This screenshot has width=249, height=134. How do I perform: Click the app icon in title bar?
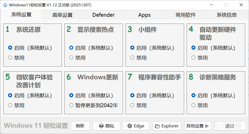5,5
